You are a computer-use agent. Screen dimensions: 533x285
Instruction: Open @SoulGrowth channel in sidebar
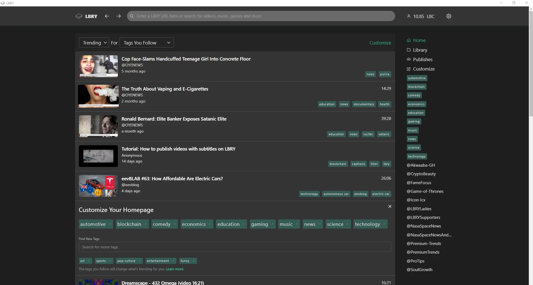(x=420, y=270)
